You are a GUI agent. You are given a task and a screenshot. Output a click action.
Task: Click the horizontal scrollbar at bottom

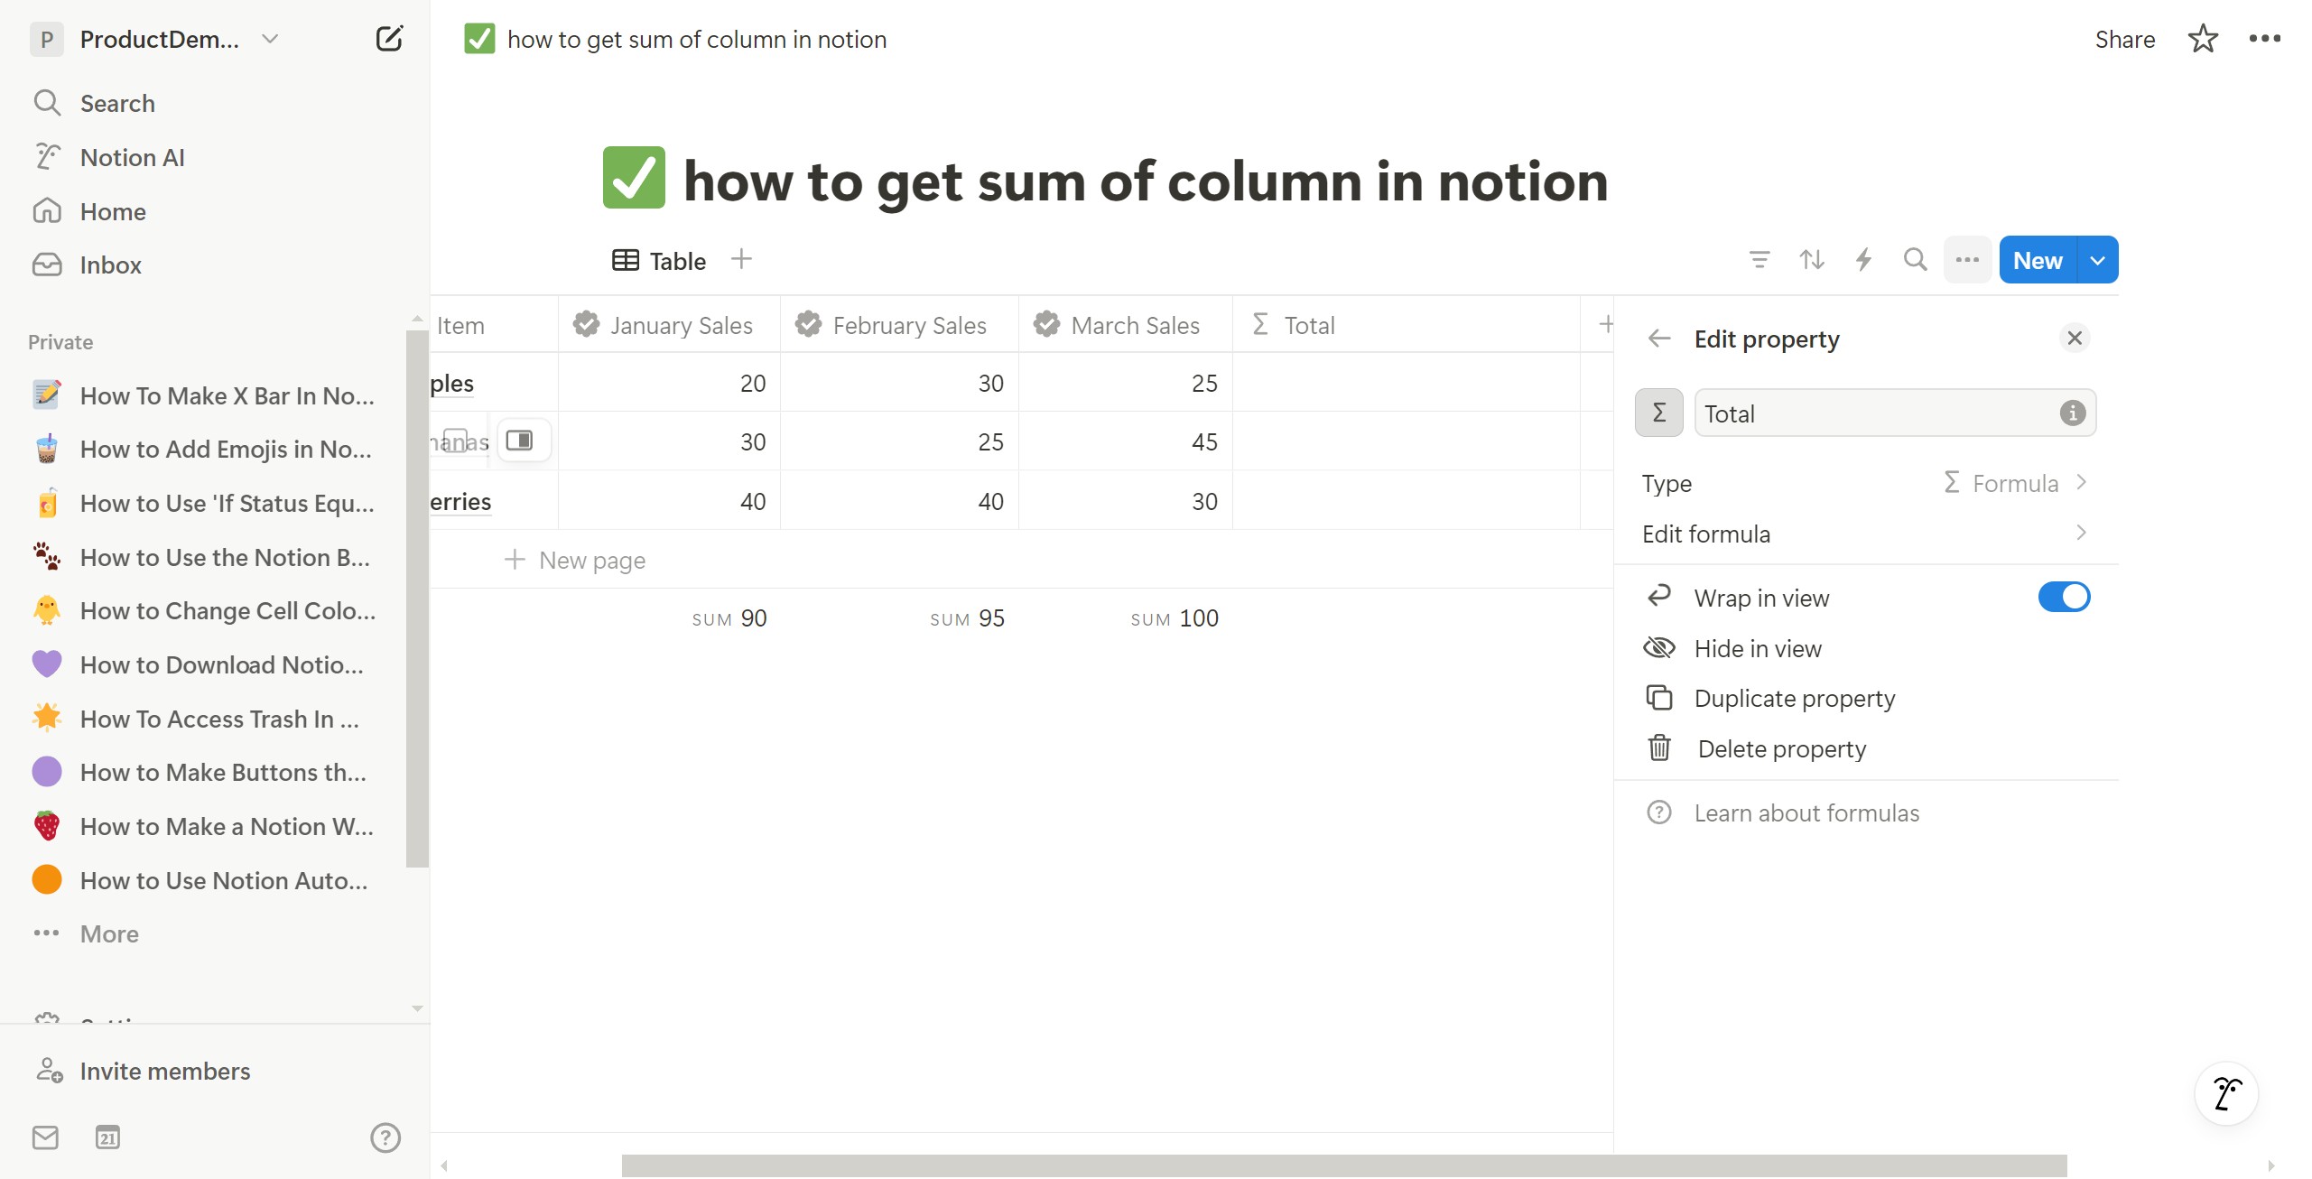click(x=1343, y=1165)
